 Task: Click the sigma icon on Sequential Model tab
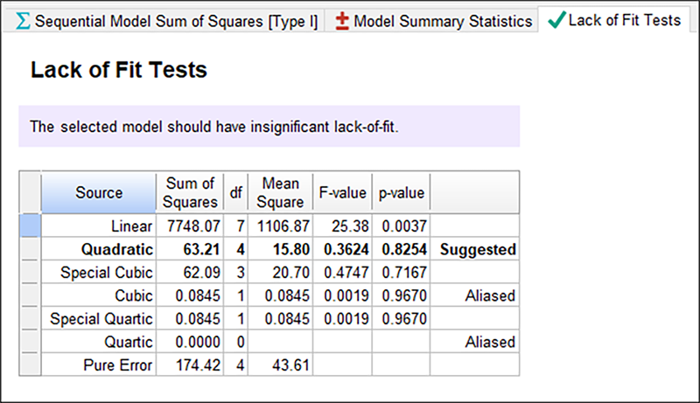click(23, 21)
